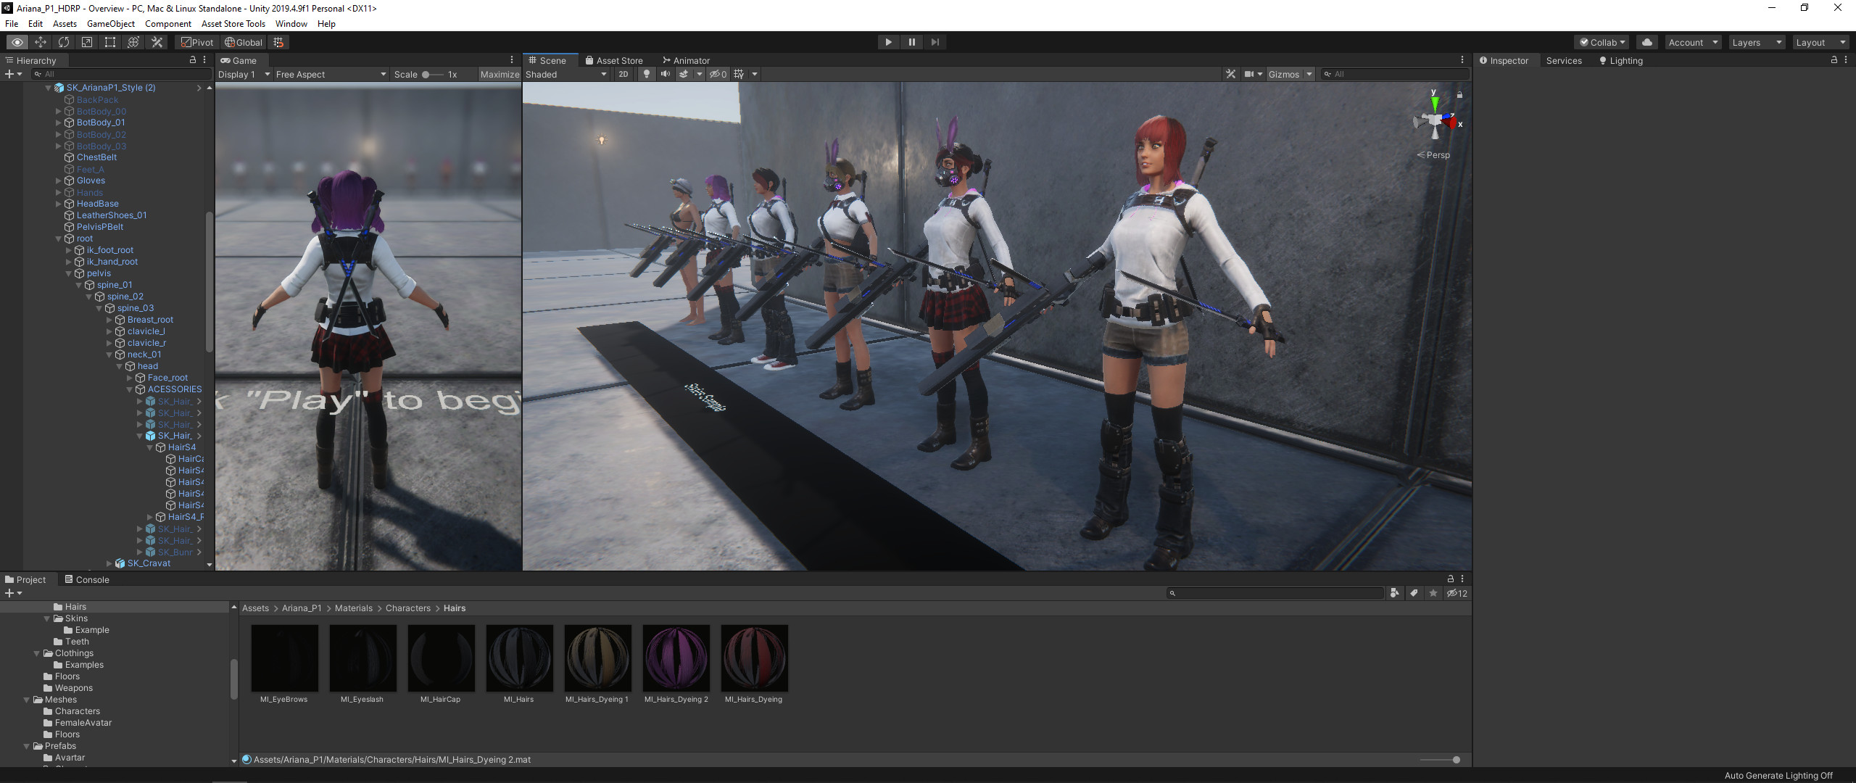This screenshot has width=1856, height=783.
Task: Select the Rotate tool
Action: tap(64, 42)
